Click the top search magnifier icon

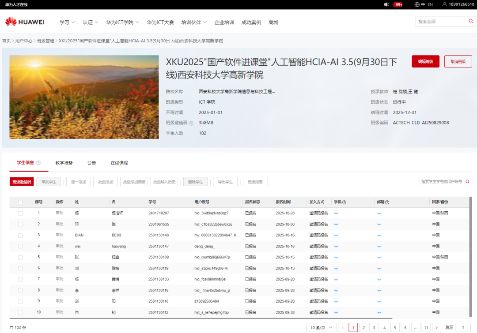[471, 21]
